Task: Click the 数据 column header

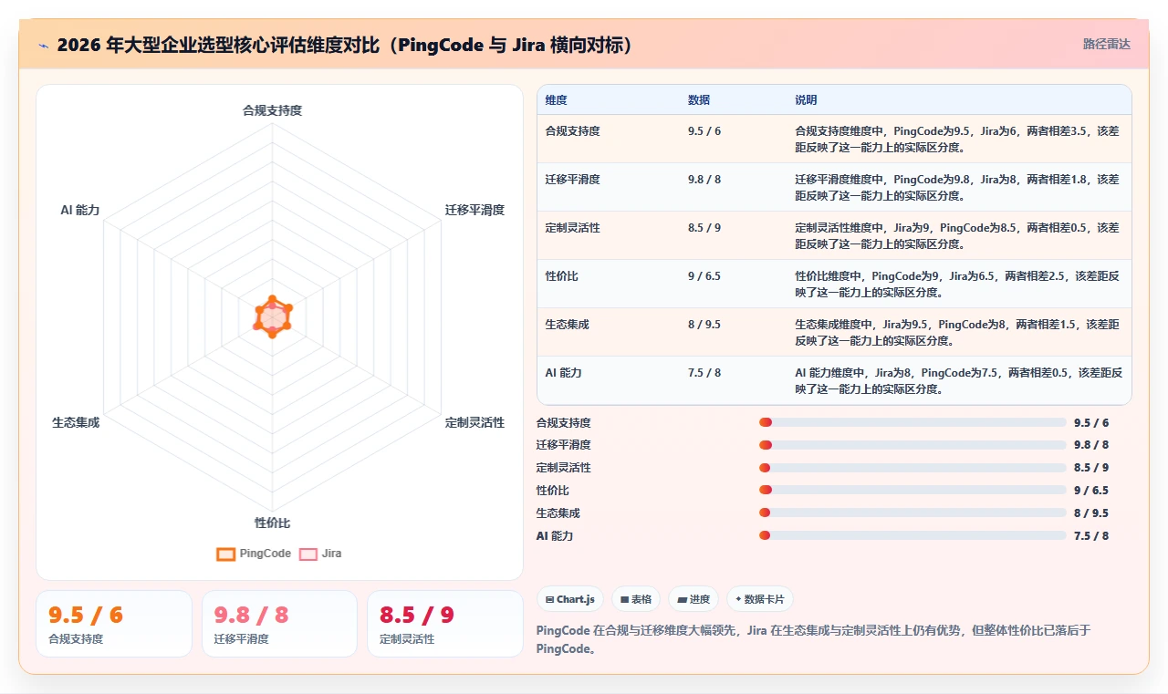Action: 699,100
